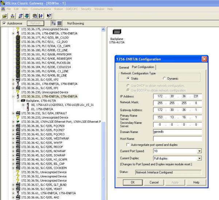Collapse the Backplane 1756-A17/A node
The width and height of the screenshot is (219, 200).
coord(18,101)
